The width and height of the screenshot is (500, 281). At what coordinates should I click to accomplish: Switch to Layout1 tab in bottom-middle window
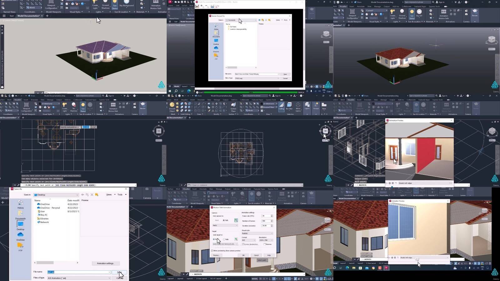click(171, 278)
